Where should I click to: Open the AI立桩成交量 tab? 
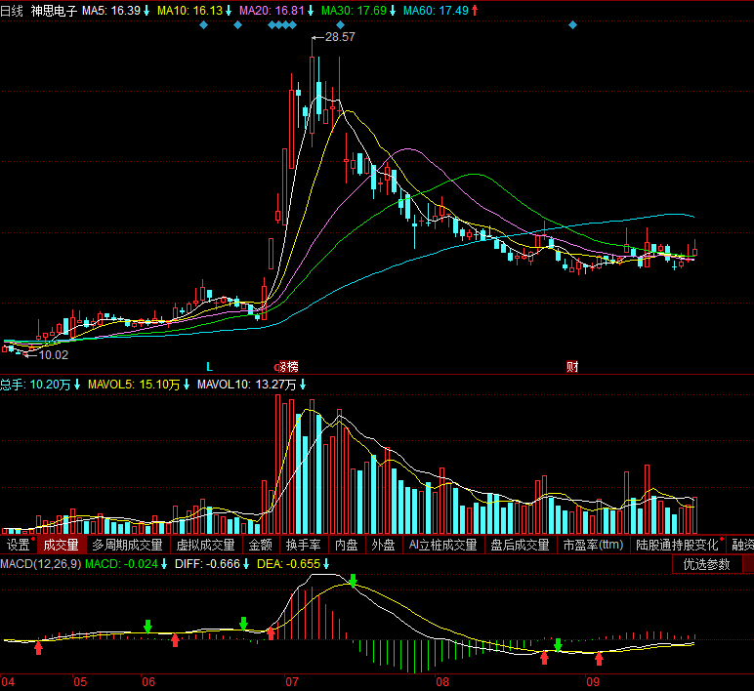coord(442,546)
